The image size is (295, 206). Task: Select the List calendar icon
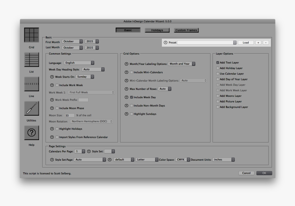coord(32,59)
